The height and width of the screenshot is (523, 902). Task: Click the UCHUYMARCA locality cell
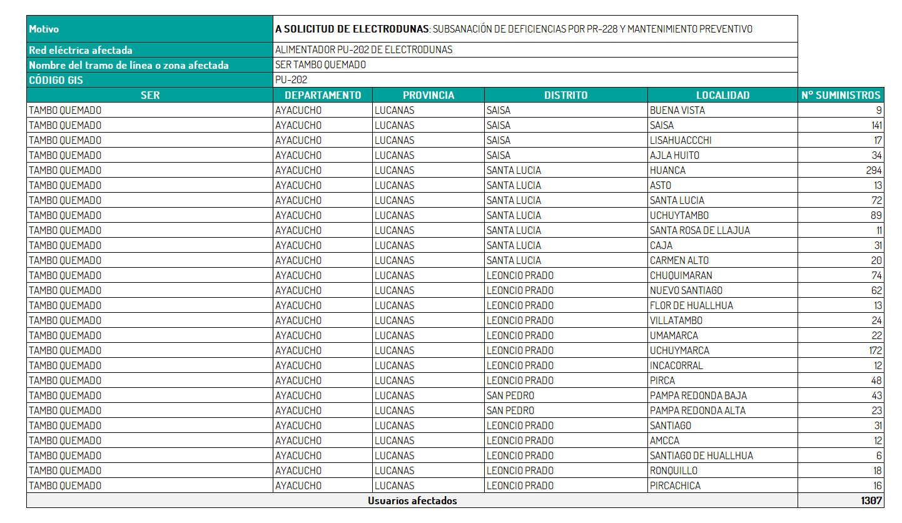pos(723,350)
